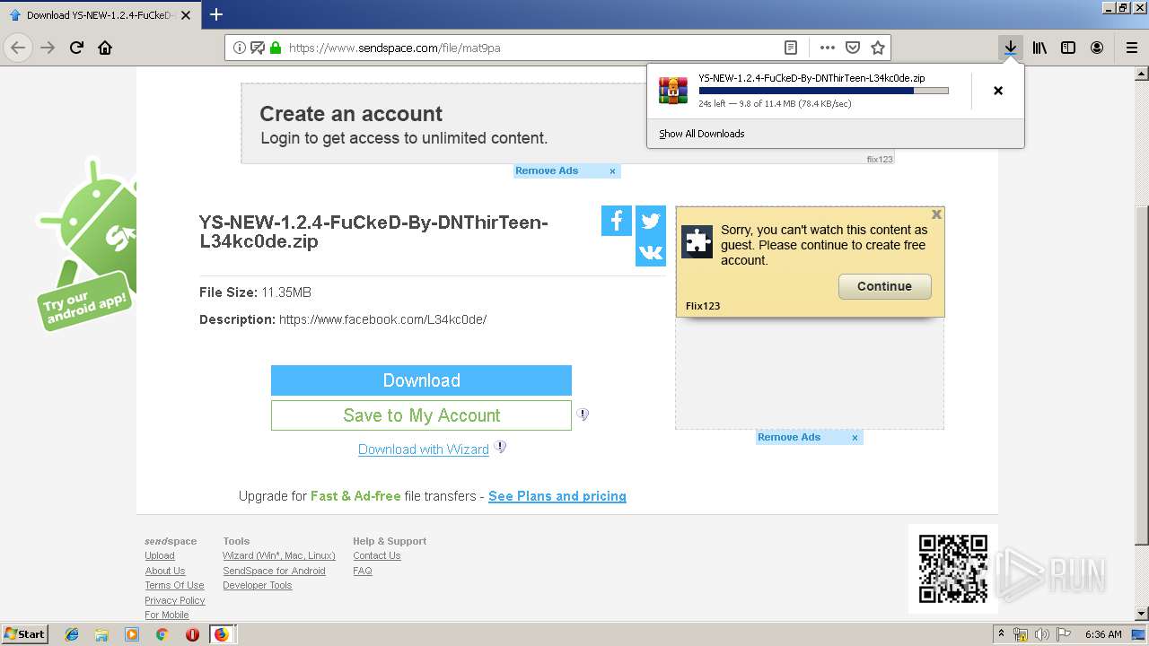Open Chrome from the taskbar

[x=162, y=634]
